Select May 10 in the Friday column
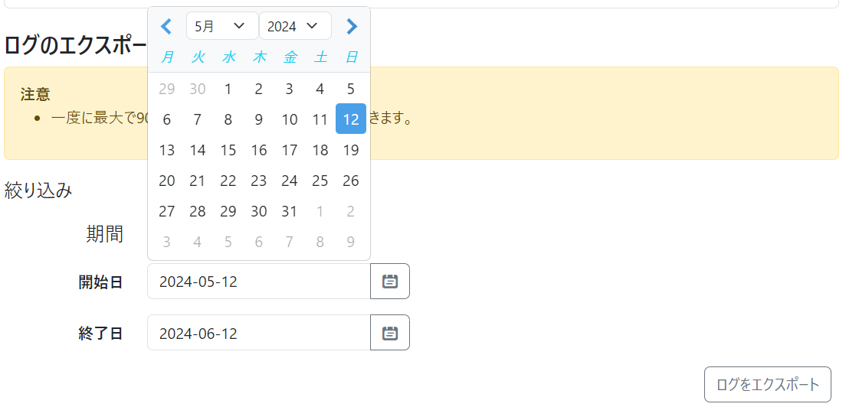 click(x=290, y=119)
